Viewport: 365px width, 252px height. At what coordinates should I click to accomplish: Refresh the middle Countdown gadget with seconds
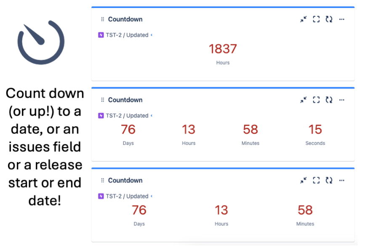pyautogui.click(x=329, y=100)
